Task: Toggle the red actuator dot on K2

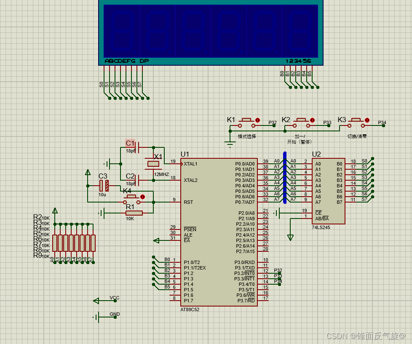Action: 312,120
